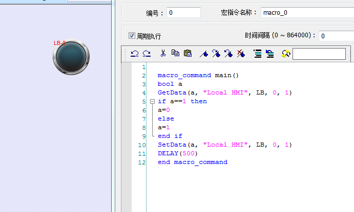The width and height of the screenshot is (354, 212).
Task: Click the indent lines icon
Action: tap(257, 53)
